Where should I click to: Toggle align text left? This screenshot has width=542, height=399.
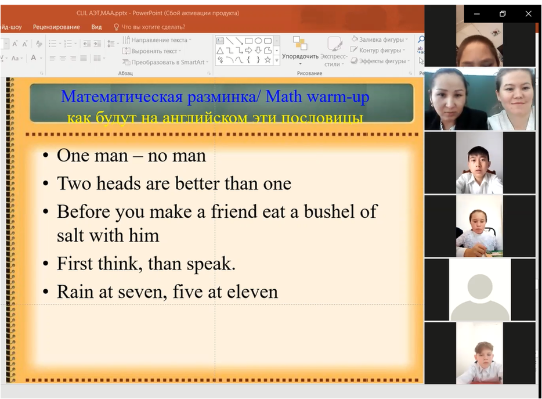point(52,58)
